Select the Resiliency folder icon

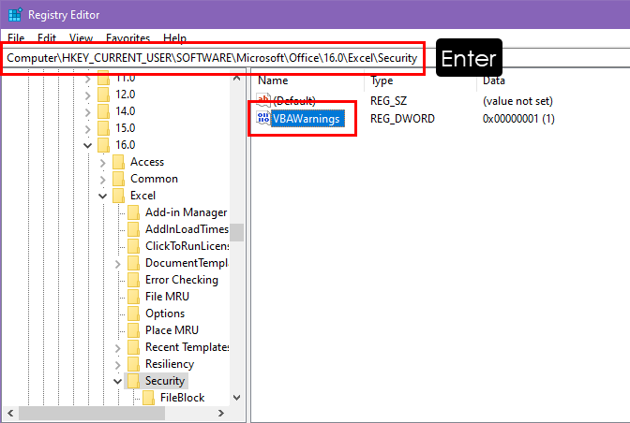point(133,364)
